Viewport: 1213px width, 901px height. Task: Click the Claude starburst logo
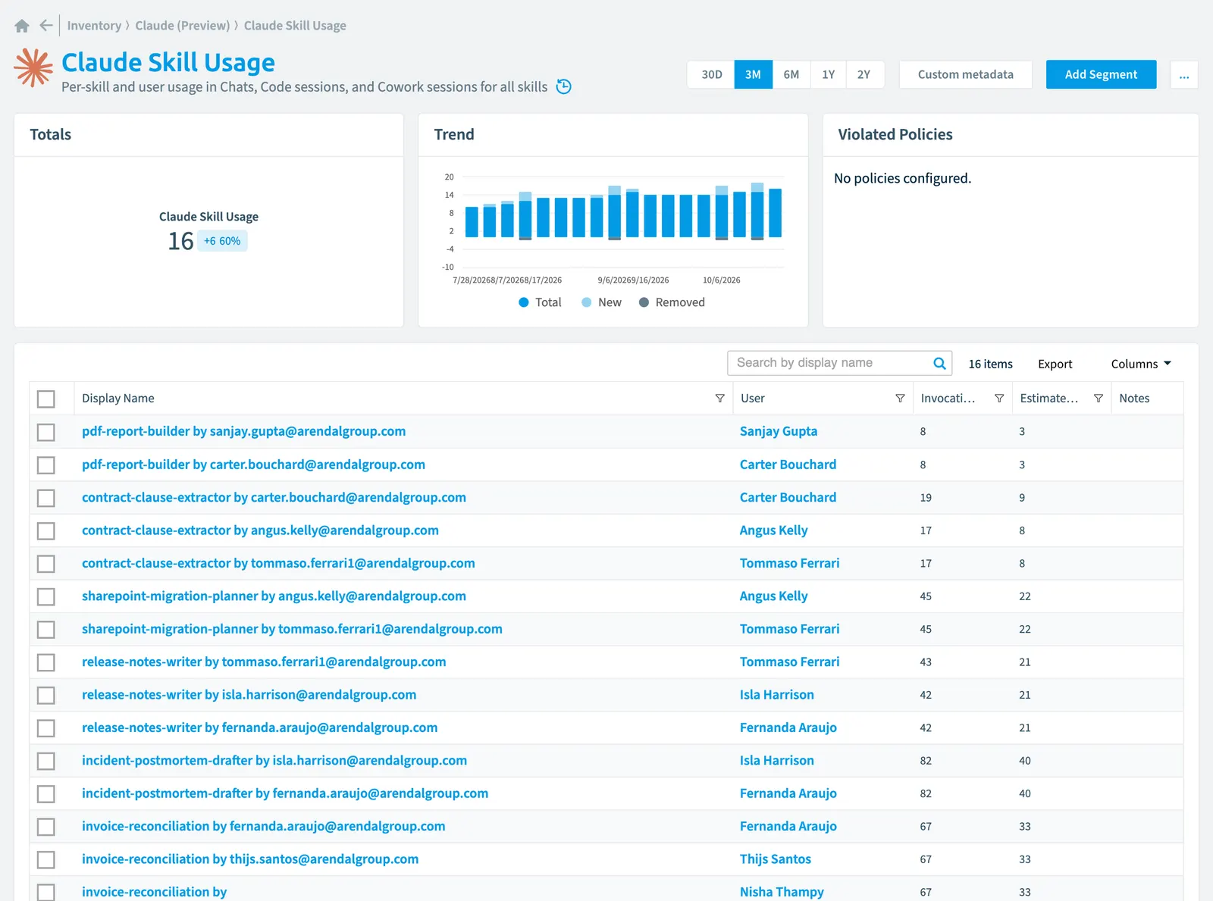click(x=33, y=68)
